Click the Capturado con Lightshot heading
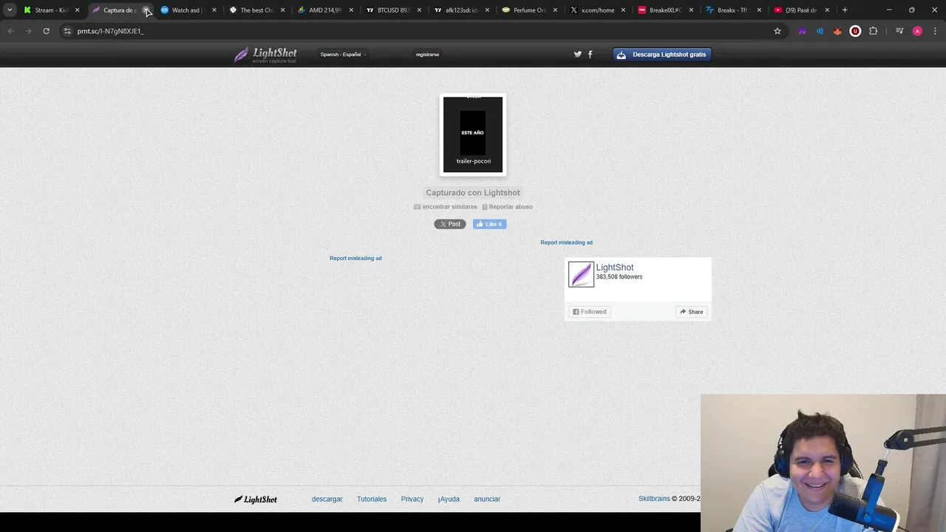The width and height of the screenshot is (946, 532). point(473,193)
